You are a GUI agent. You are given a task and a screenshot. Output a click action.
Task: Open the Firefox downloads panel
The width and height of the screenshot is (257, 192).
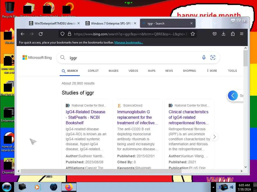[224, 34]
